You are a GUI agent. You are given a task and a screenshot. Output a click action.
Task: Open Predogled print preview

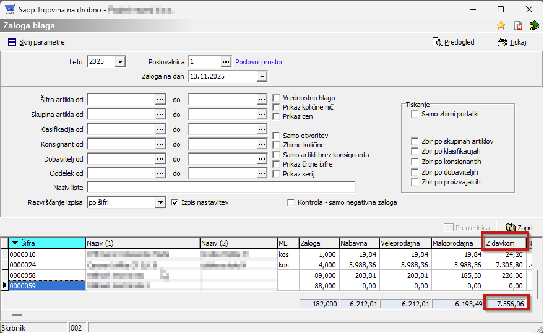[x=454, y=42]
